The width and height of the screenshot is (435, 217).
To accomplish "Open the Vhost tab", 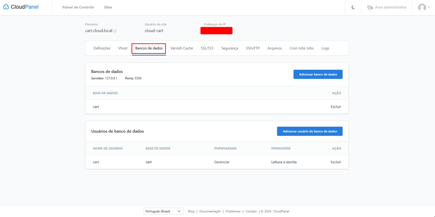I will pos(123,48).
